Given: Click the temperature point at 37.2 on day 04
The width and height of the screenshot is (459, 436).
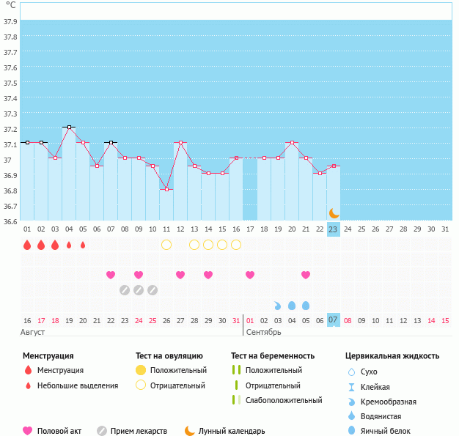Looking at the screenshot, I should (x=69, y=128).
